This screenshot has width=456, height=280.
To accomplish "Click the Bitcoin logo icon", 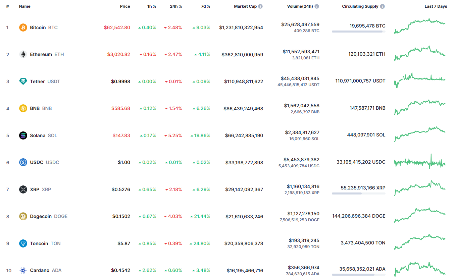I will pos(23,27).
